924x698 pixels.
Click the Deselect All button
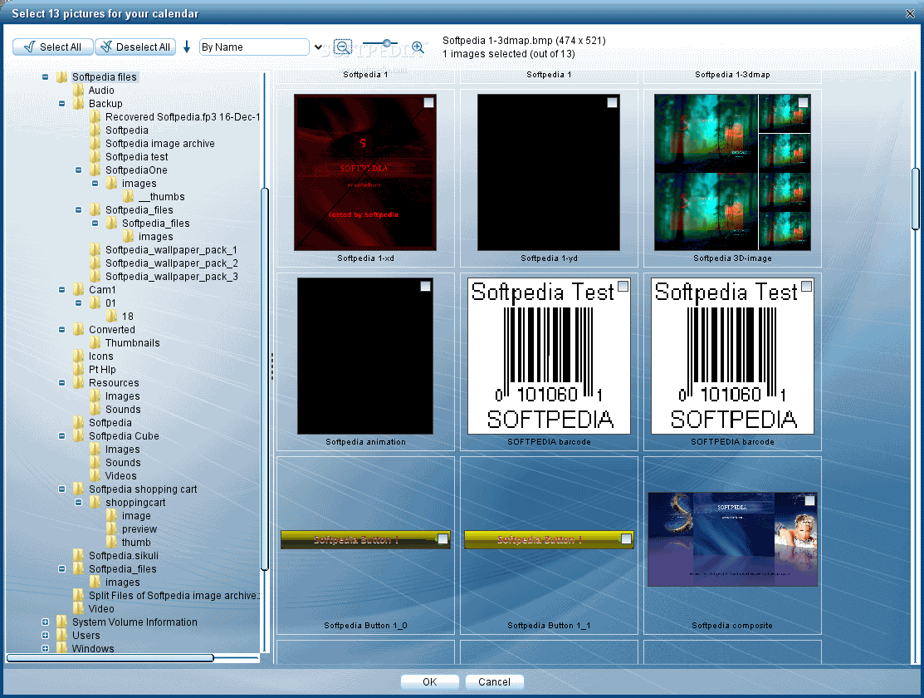click(136, 47)
